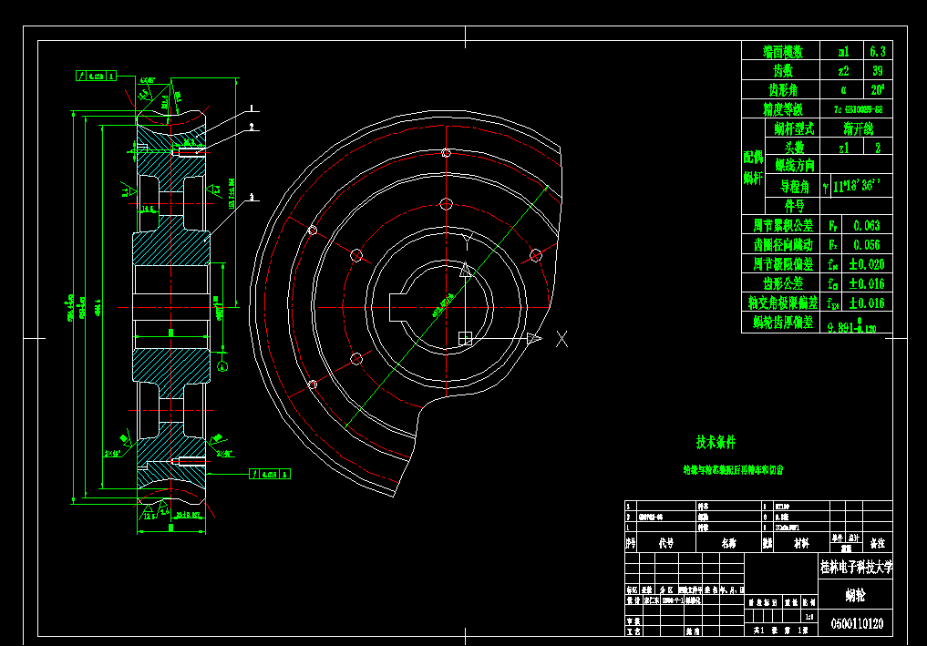Viewport: 927px width, 646px height.
Task: Select the 轴交角极限偏差 label
Action: click(783, 303)
